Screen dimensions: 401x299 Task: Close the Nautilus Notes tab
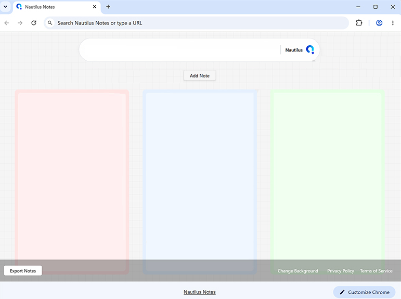[95, 7]
